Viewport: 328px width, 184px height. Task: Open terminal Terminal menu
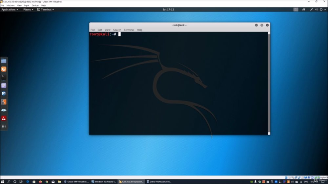pyautogui.click(x=129, y=30)
